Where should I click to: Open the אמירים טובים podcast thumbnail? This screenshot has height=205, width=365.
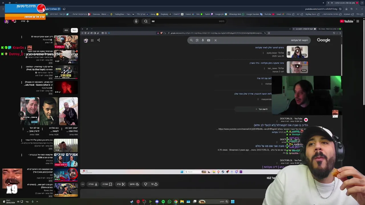point(66,160)
